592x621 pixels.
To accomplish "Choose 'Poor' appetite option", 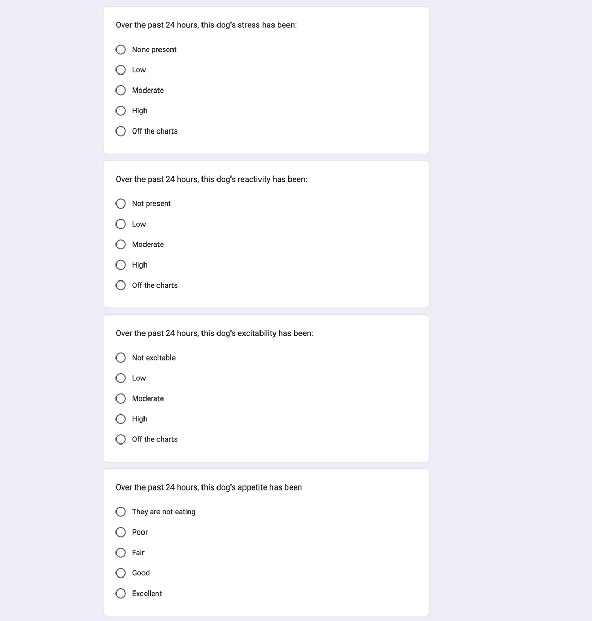I will tap(121, 532).
